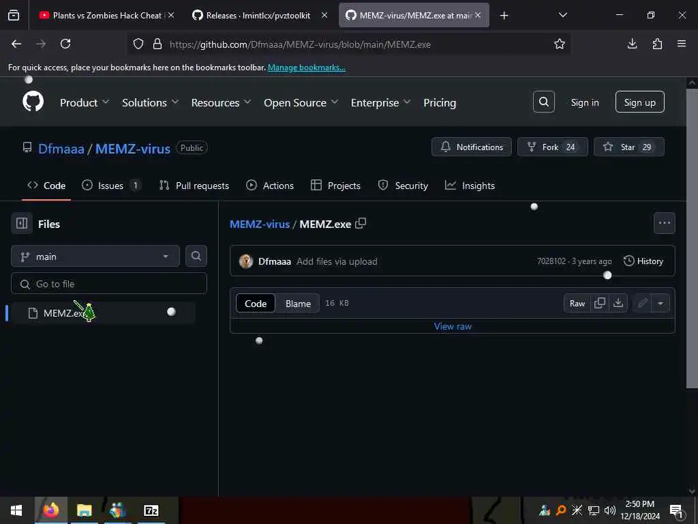
Task: Expand the Solutions menu
Action: [x=151, y=102]
